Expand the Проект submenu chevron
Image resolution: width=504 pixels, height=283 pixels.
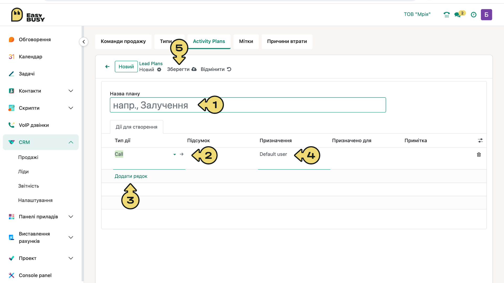pyautogui.click(x=71, y=258)
